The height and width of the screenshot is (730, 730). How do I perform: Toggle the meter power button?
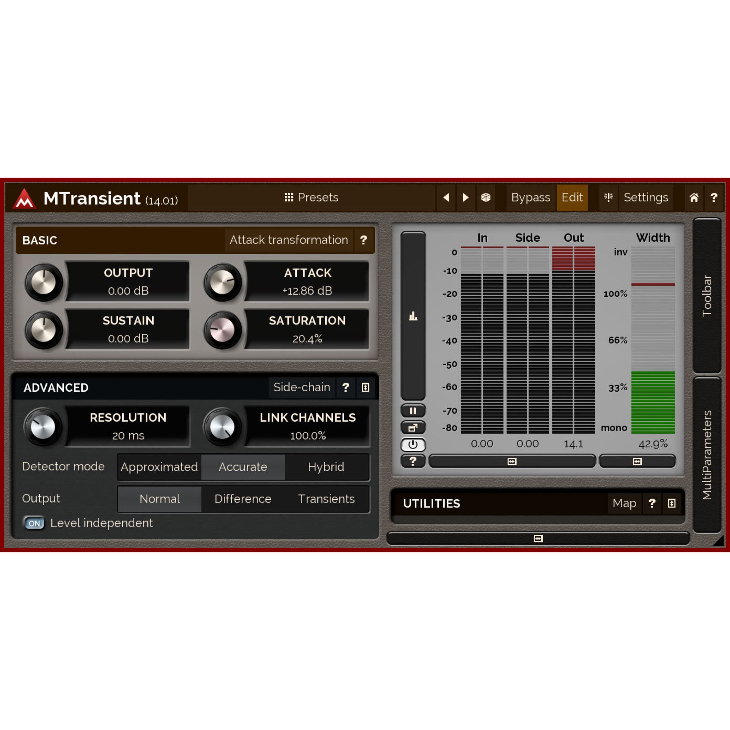pos(413,445)
